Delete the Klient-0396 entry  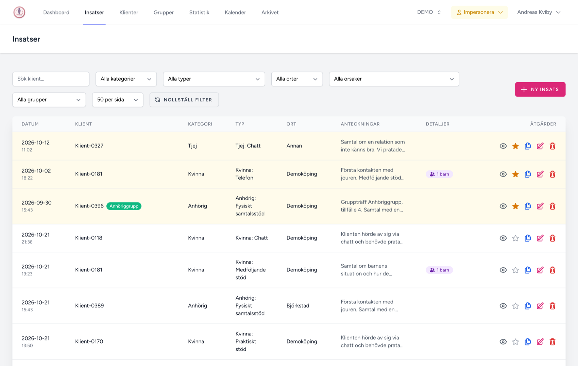point(552,206)
